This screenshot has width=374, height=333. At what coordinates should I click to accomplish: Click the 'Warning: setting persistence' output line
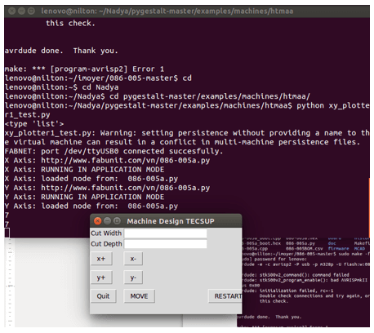click(x=187, y=138)
